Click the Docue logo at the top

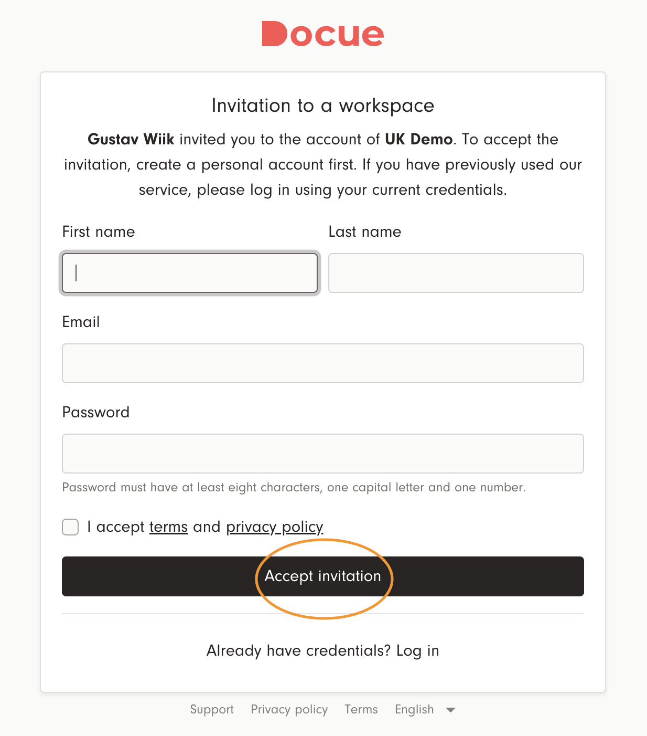[x=323, y=34]
